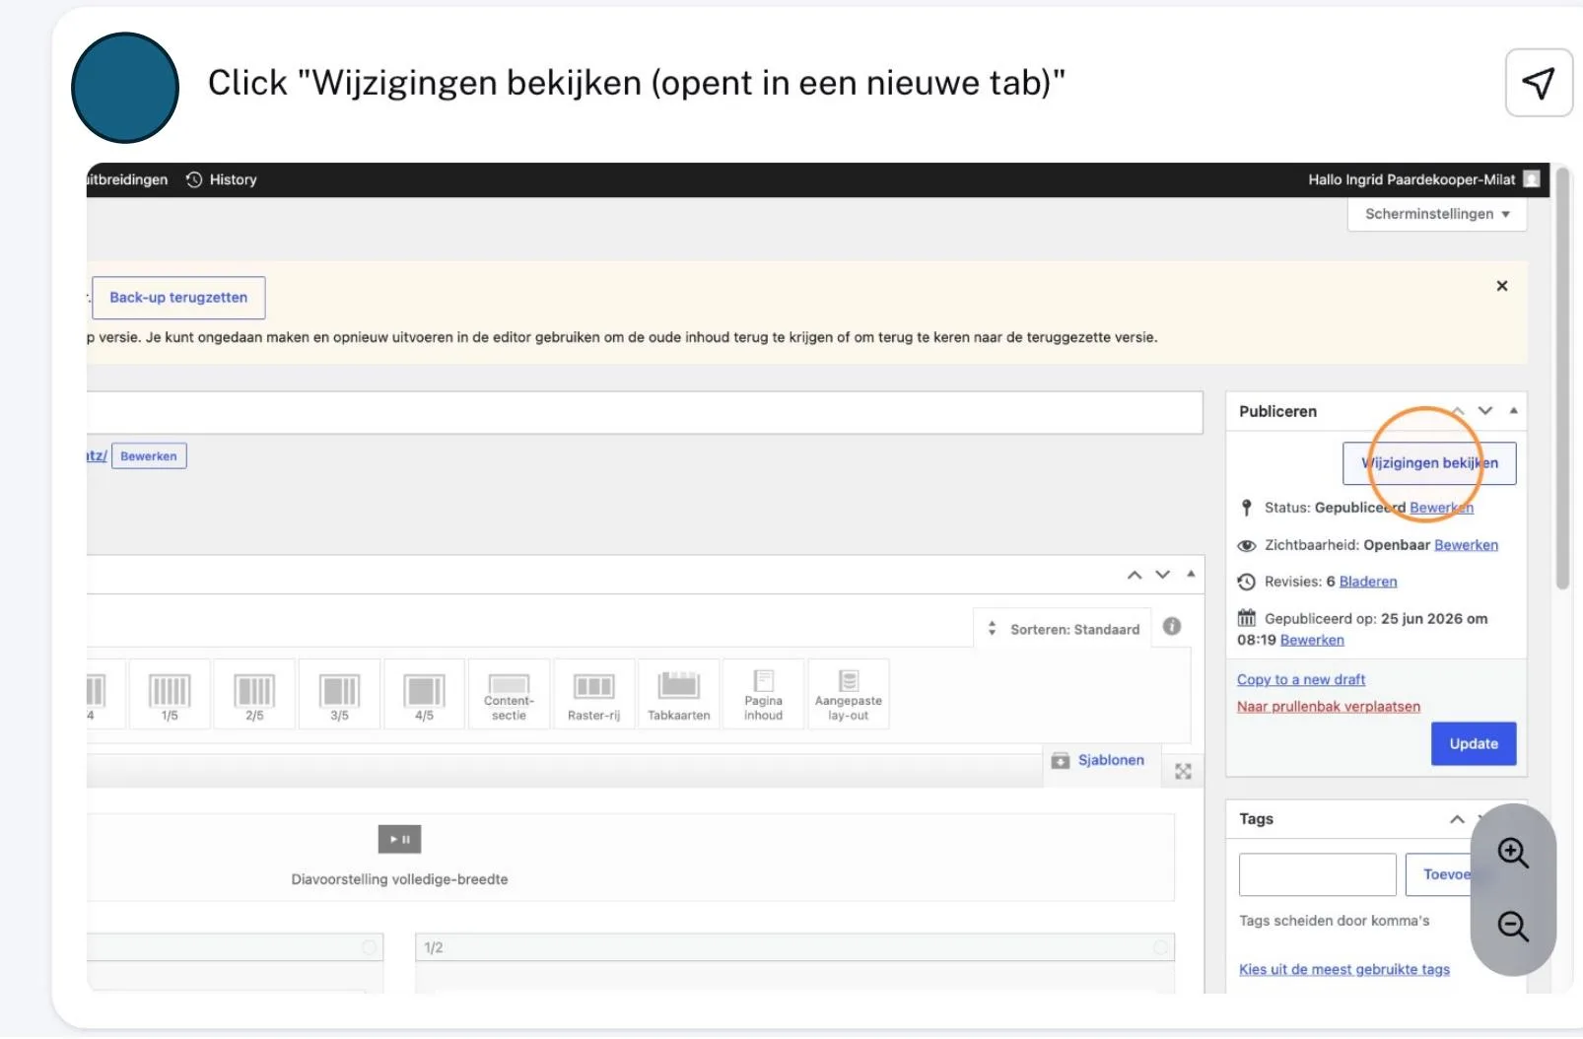Image resolution: width=1583 pixels, height=1039 pixels.
Task: Click the page title input field
Action: tap(645, 412)
